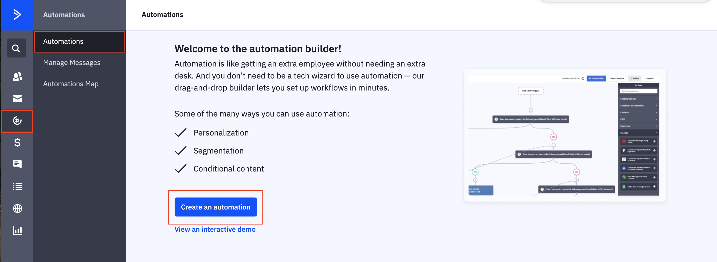Click the checkmark beside Segmentation

pos(180,150)
